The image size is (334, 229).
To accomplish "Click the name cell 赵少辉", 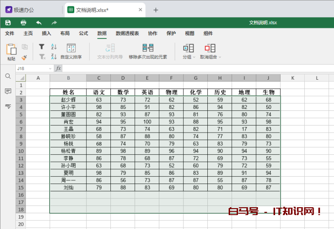I will [68, 100].
